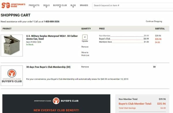Click the membership auto-renew notice text
Viewport: 173px width, 113px height.
pyautogui.click(x=77, y=79)
